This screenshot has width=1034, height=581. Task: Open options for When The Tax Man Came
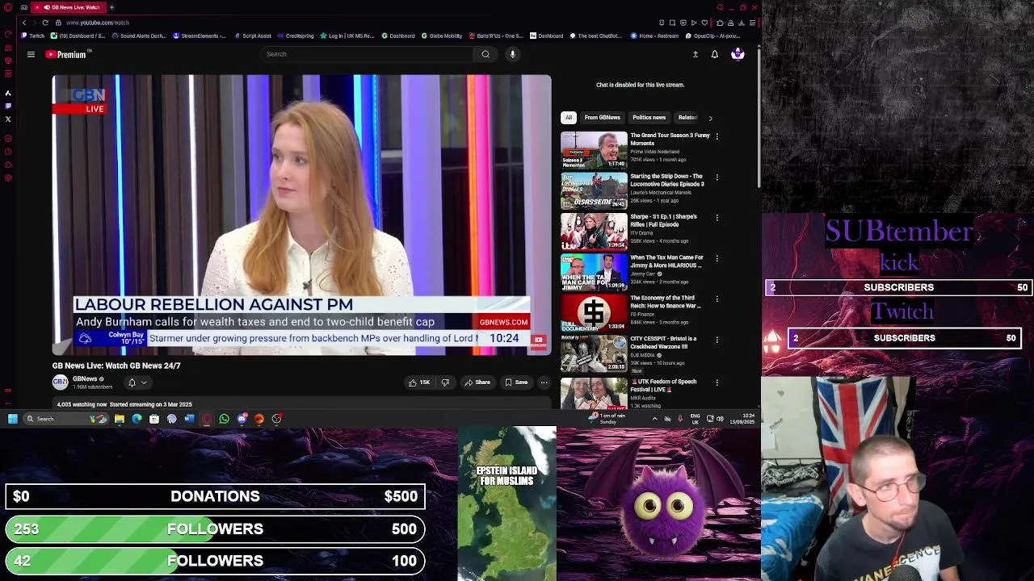(717, 258)
